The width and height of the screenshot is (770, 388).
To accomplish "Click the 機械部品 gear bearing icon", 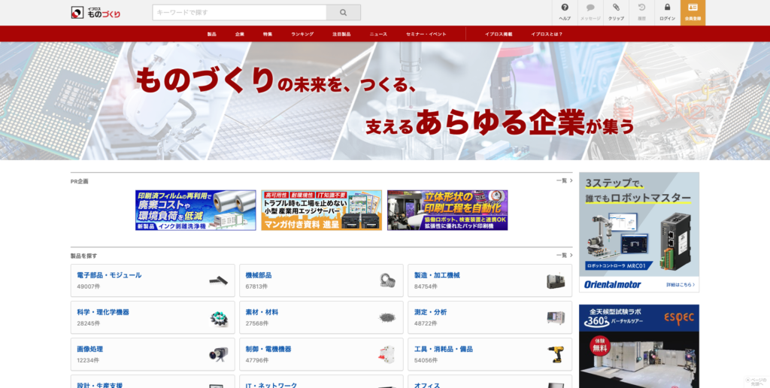I will pyautogui.click(x=387, y=280).
